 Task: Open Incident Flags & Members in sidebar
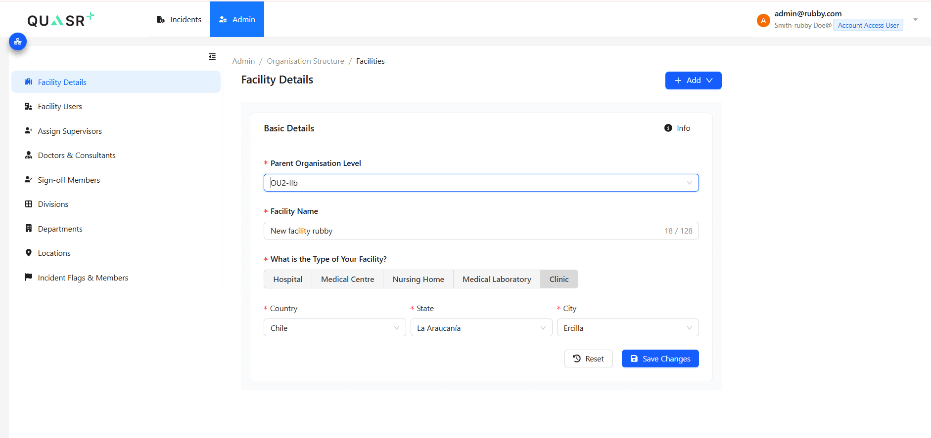coord(116,278)
